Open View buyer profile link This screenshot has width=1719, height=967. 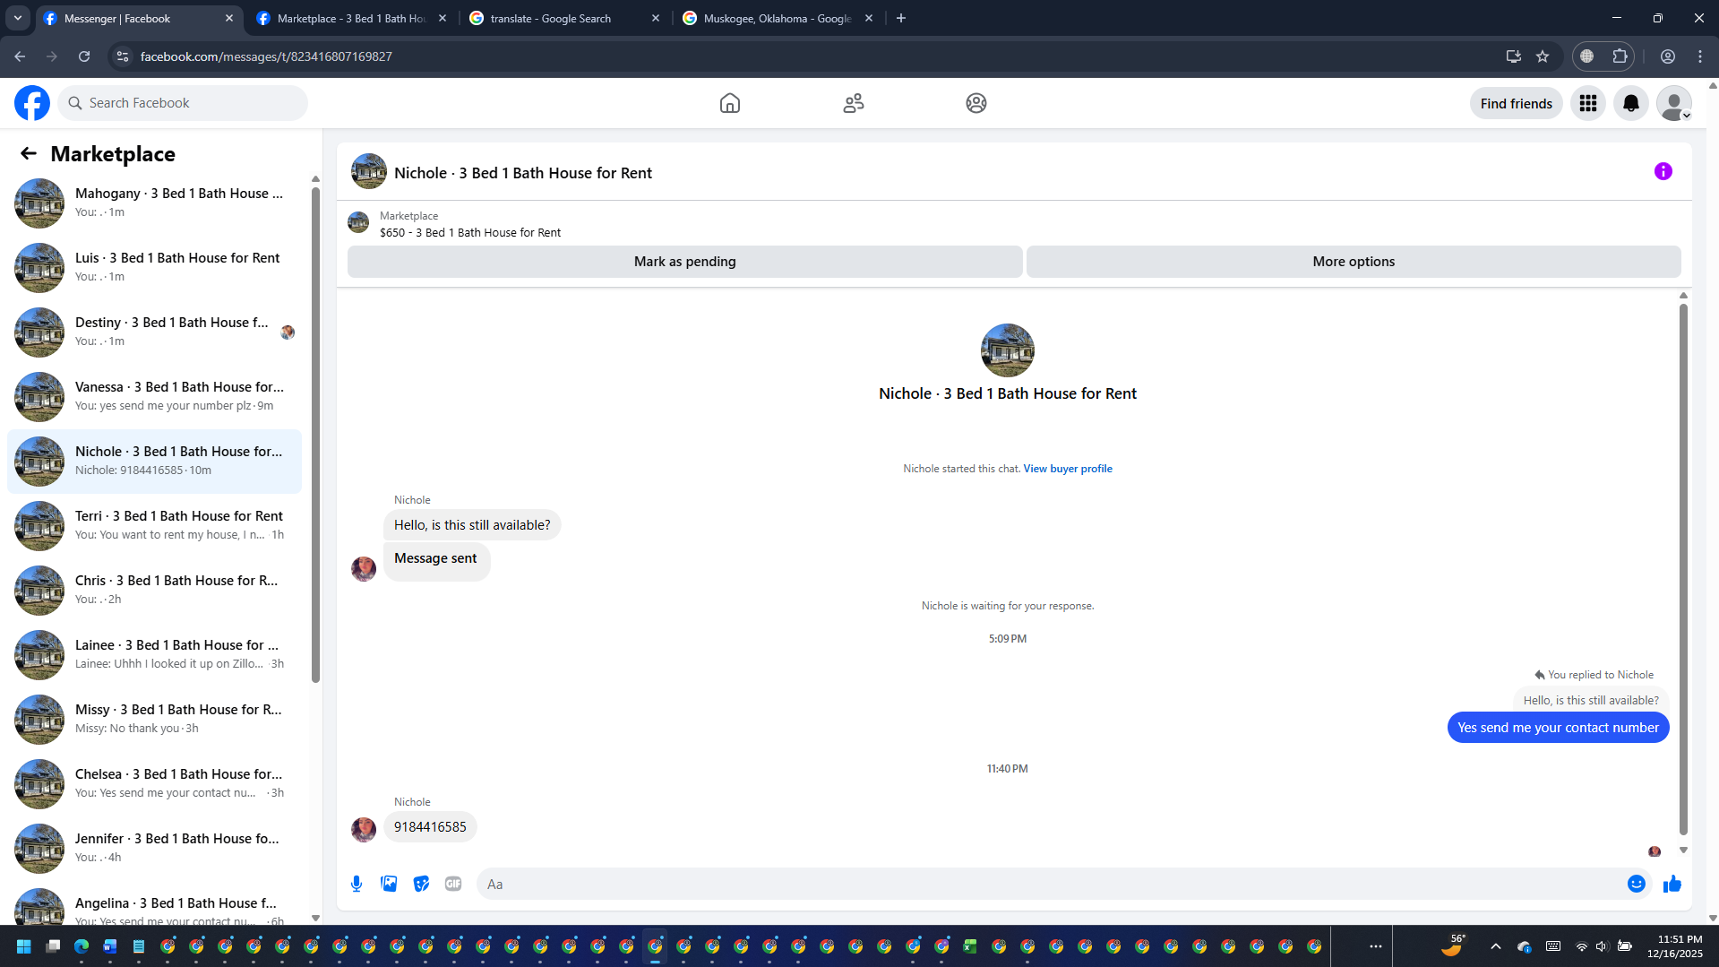(x=1068, y=469)
